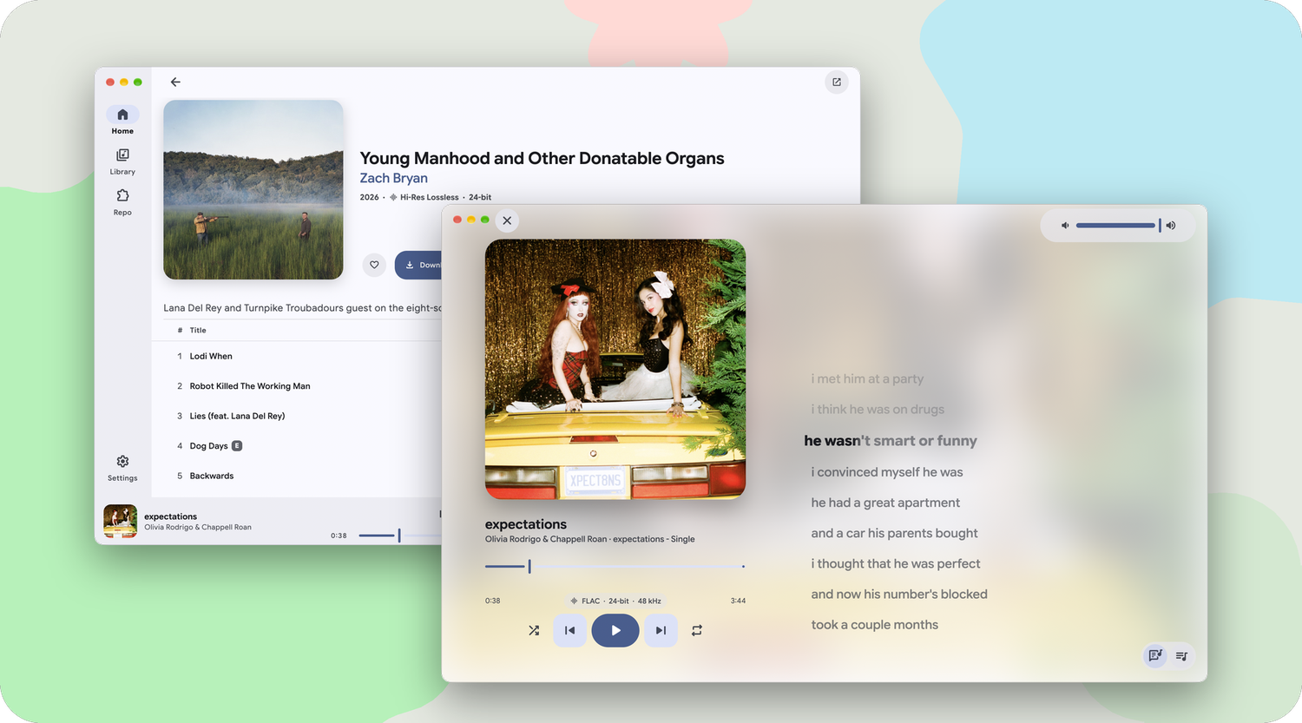Viewport: 1302px width, 723px height.
Task: Click the large expectations album artwork
Action: 615,369
